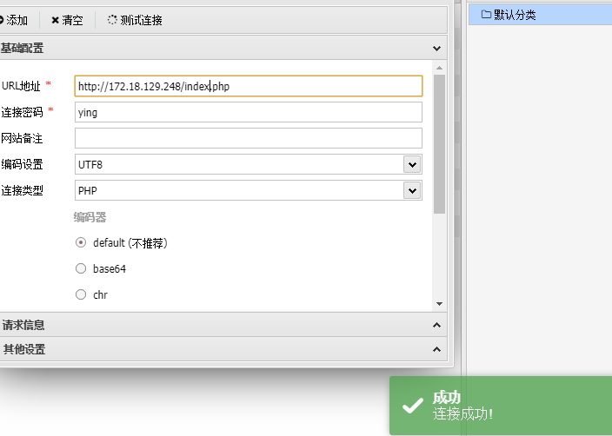The width and height of the screenshot is (612, 436).
Task: Expand the other settings (其他设置) section
Action: 437,349
